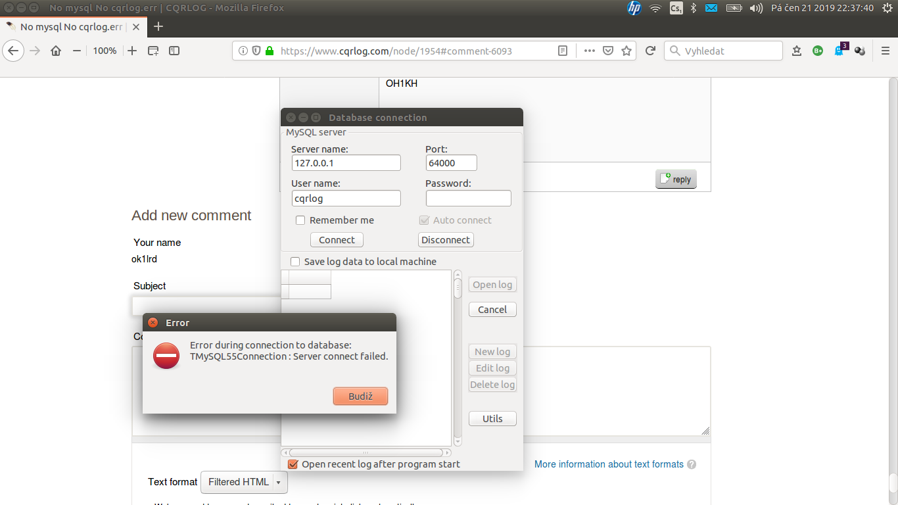Click the empty Password field
This screenshot has width=898, height=505.
pos(469,198)
